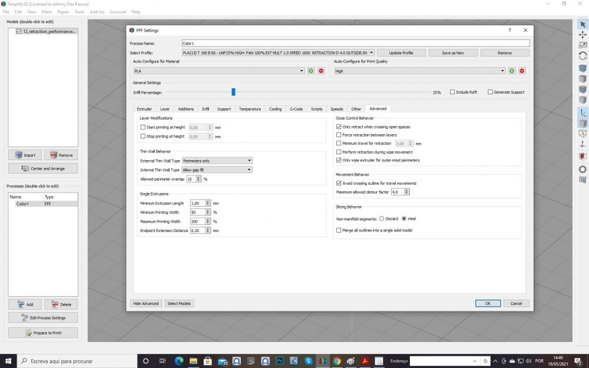Open the Windows notification center
This screenshot has height=368, width=589.
(578, 361)
